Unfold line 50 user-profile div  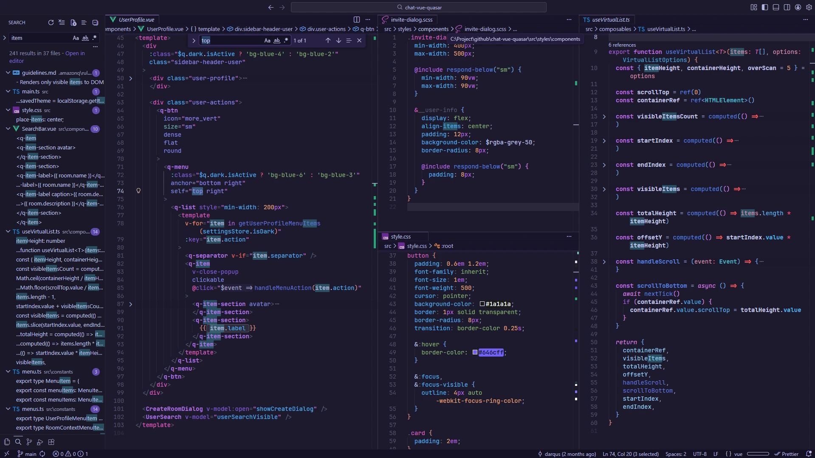pos(130,78)
